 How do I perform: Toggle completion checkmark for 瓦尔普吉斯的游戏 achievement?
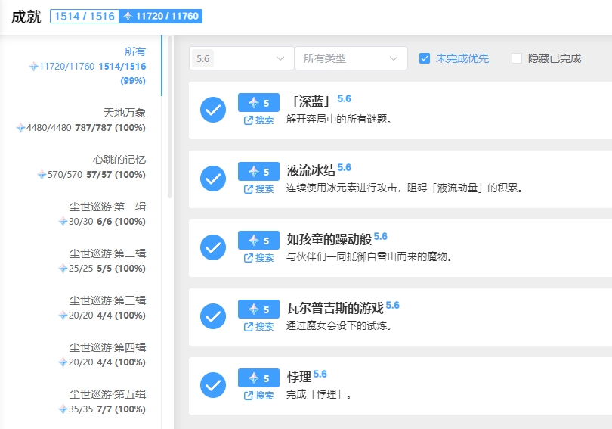point(213,316)
